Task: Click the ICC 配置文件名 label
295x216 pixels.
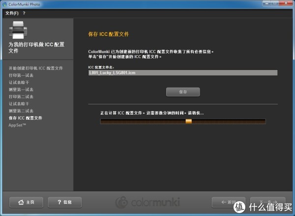Action: [101, 67]
